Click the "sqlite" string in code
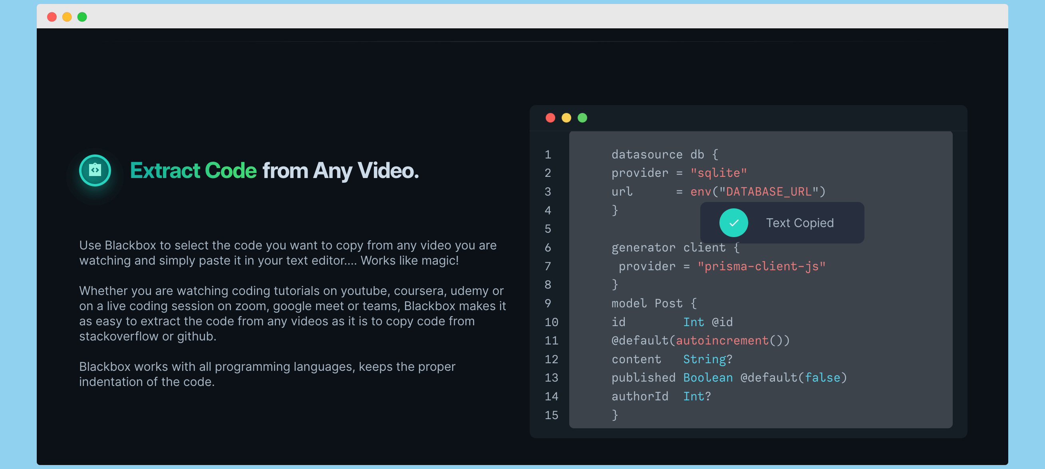This screenshot has width=1045, height=469. (718, 173)
